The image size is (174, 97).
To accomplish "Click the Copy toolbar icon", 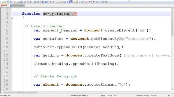I will point(28,2).
